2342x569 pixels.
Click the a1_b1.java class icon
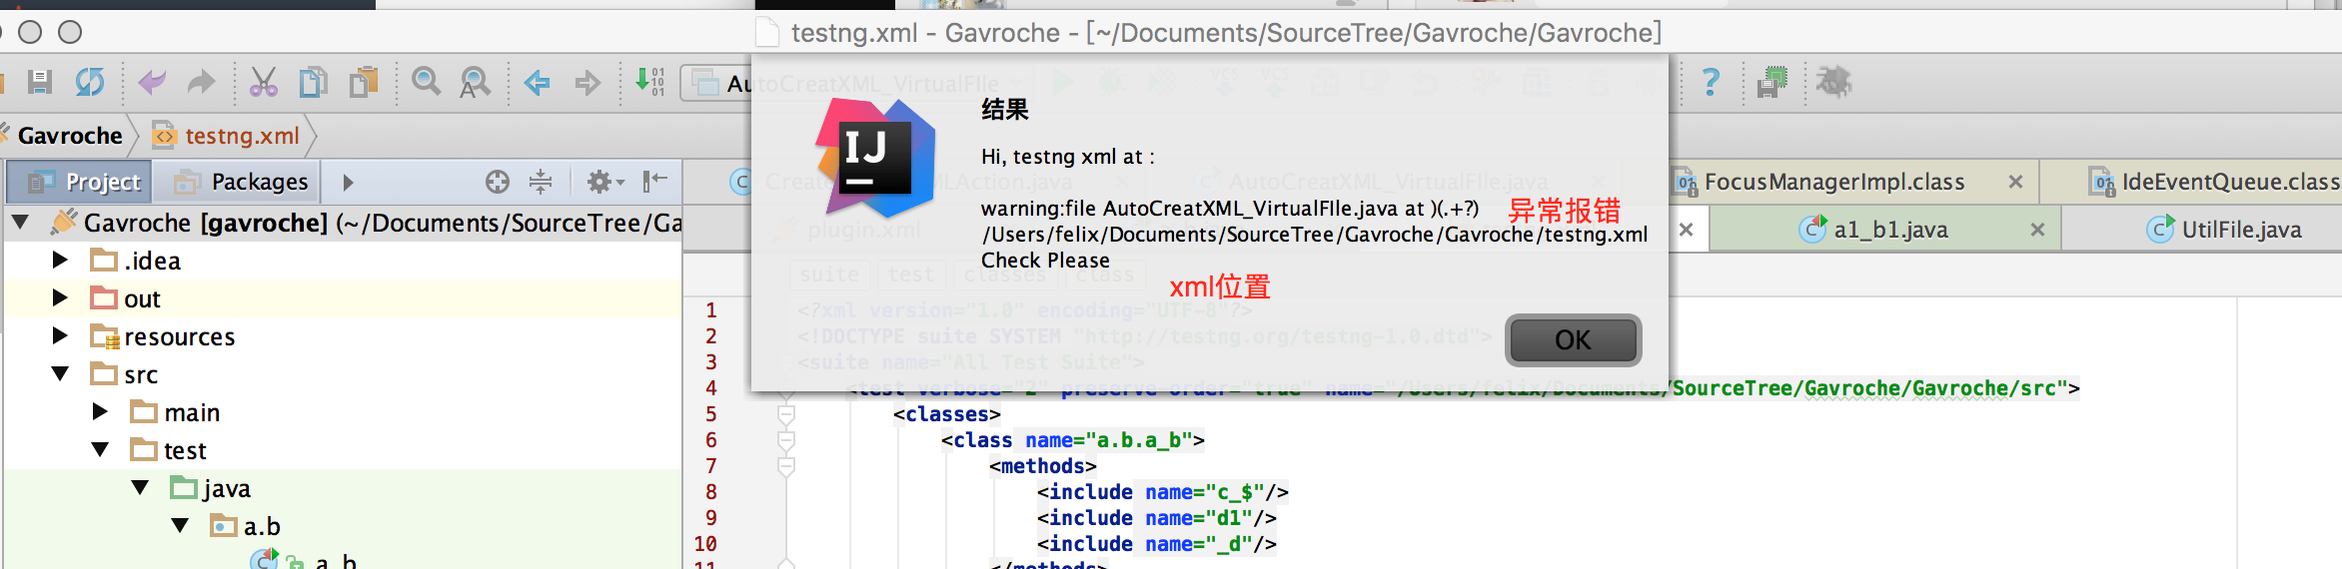point(1812,230)
